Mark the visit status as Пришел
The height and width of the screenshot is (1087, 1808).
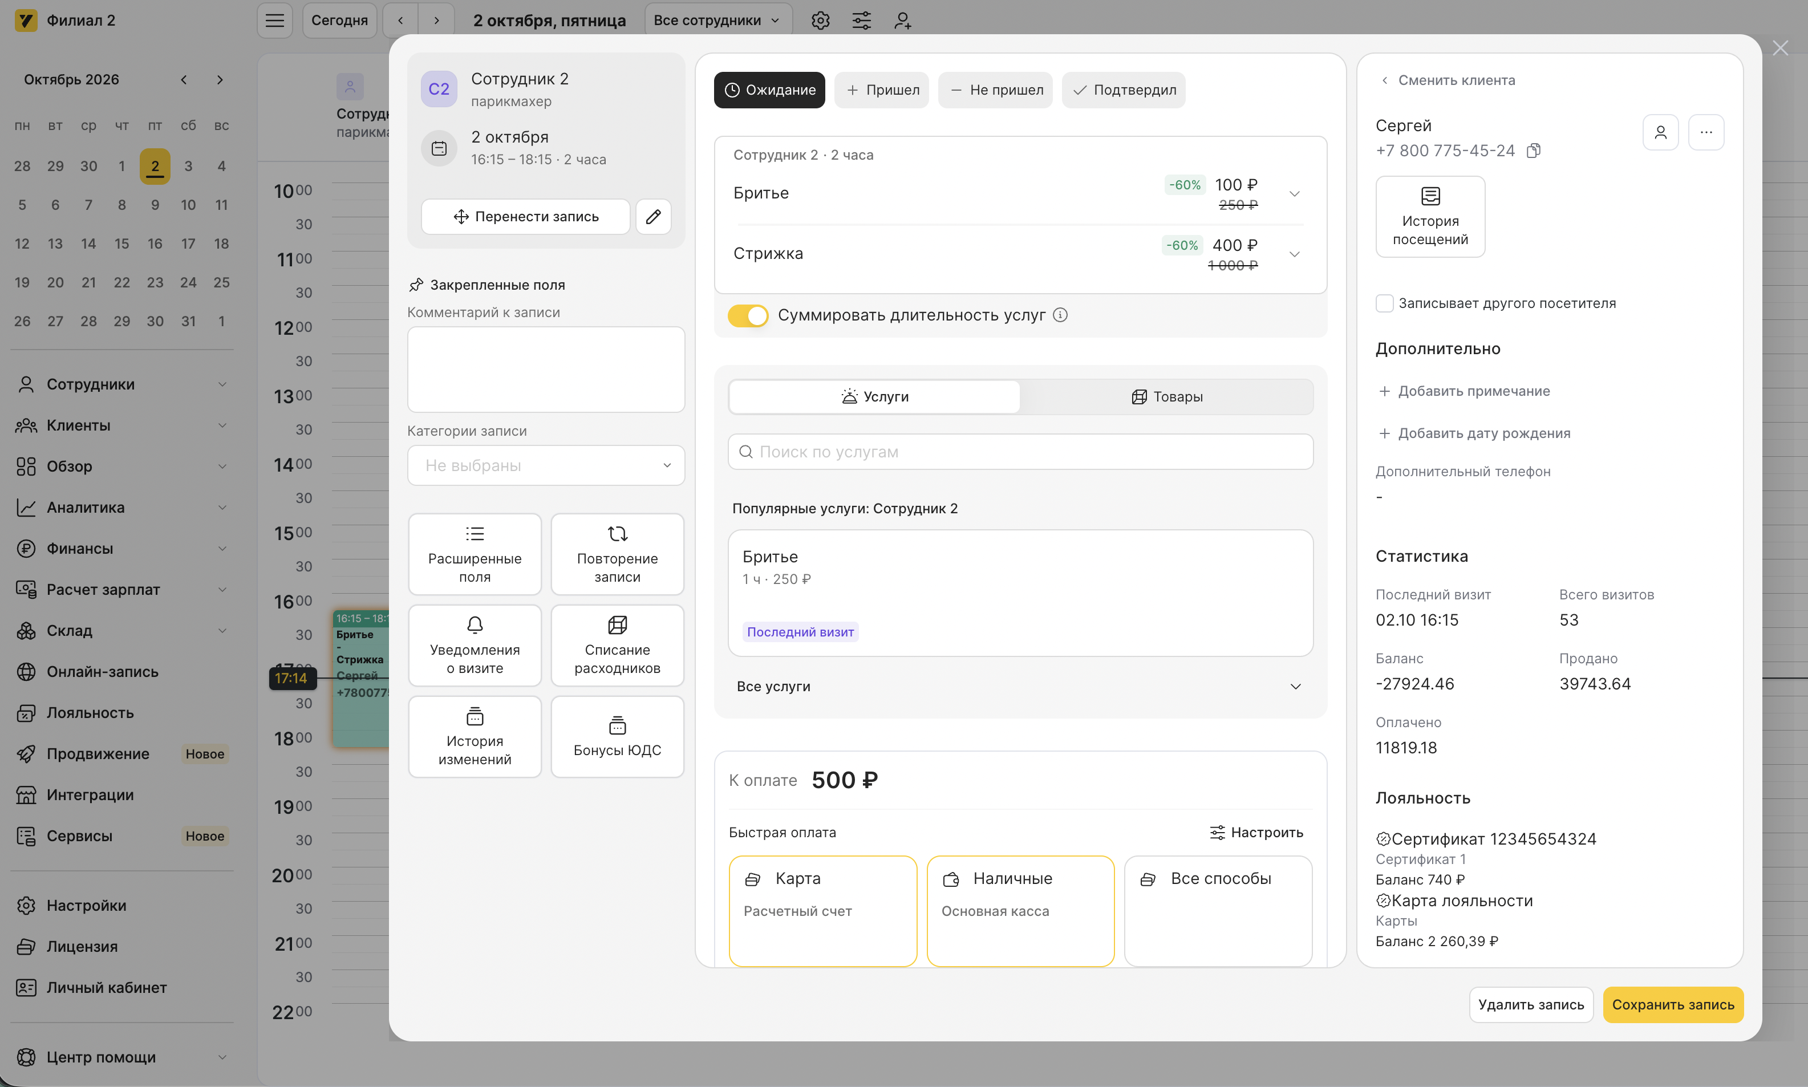(x=881, y=90)
